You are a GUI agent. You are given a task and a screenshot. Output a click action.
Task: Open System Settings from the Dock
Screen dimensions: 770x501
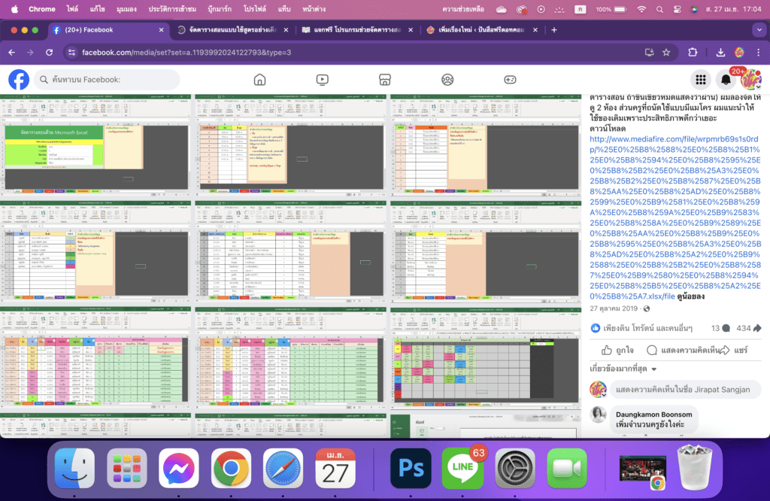click(x=514, y=468)
